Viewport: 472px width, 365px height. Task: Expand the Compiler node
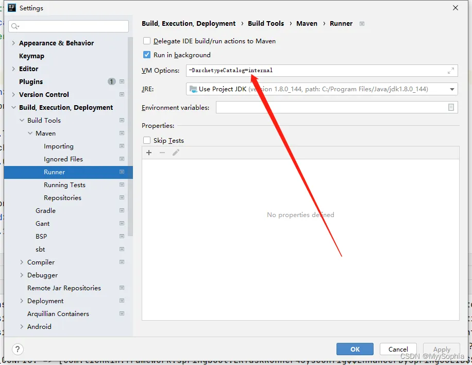pyautogui.click(x=22, y=262)
